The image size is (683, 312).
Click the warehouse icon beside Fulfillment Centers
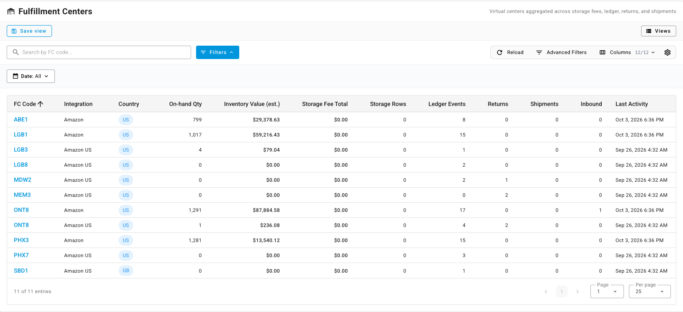tap(11, 12)
